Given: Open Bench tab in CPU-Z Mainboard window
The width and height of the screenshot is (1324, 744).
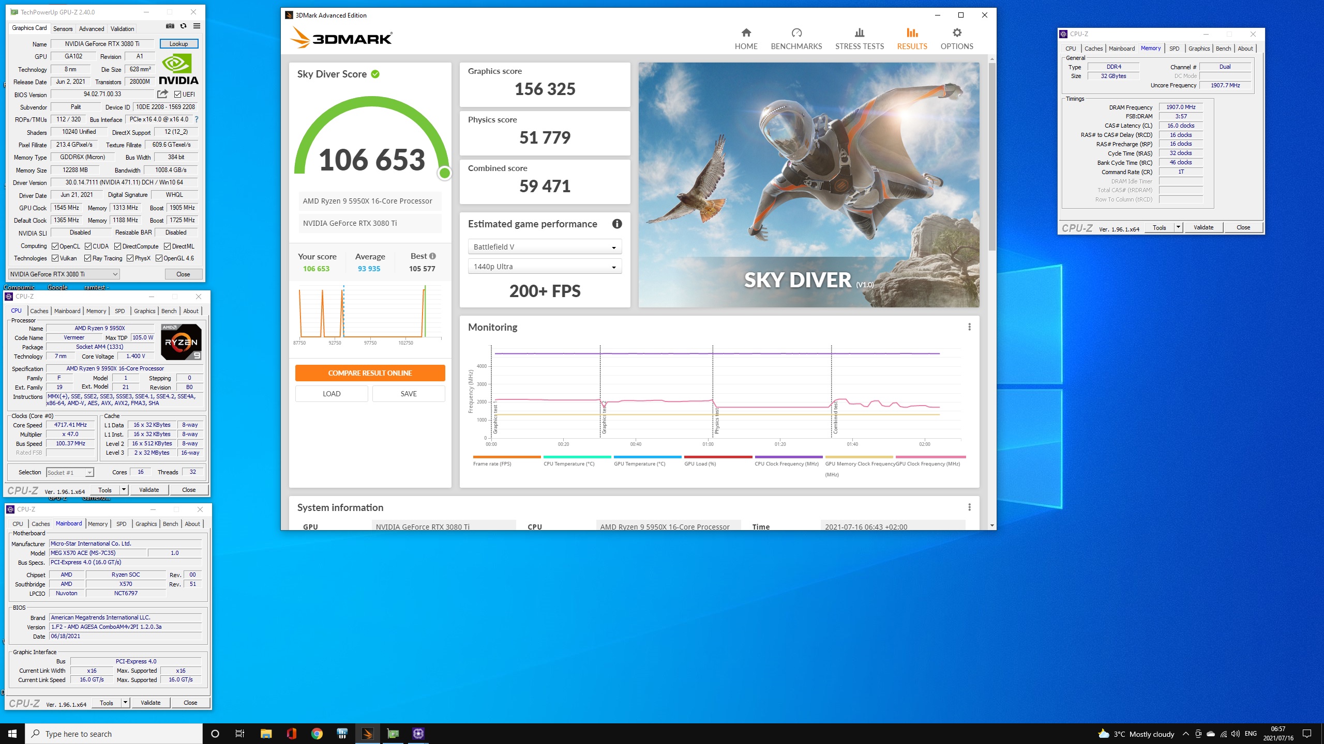Looking at the screenshot, I should pos(170,524).
